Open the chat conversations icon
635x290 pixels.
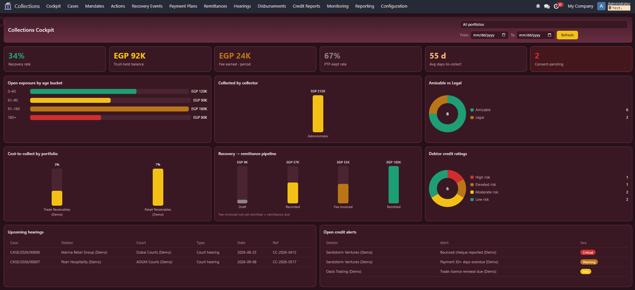point(547,6)
